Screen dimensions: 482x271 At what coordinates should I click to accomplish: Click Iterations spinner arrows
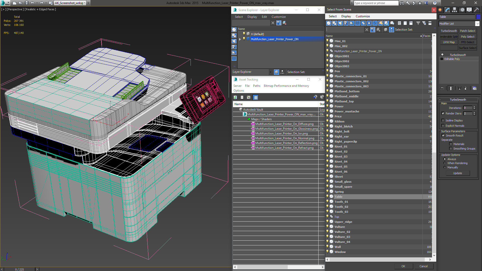point(474,108)
